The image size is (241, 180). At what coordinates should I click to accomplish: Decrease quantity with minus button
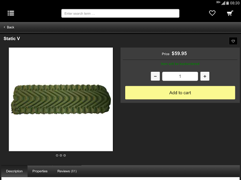point(155,76)
